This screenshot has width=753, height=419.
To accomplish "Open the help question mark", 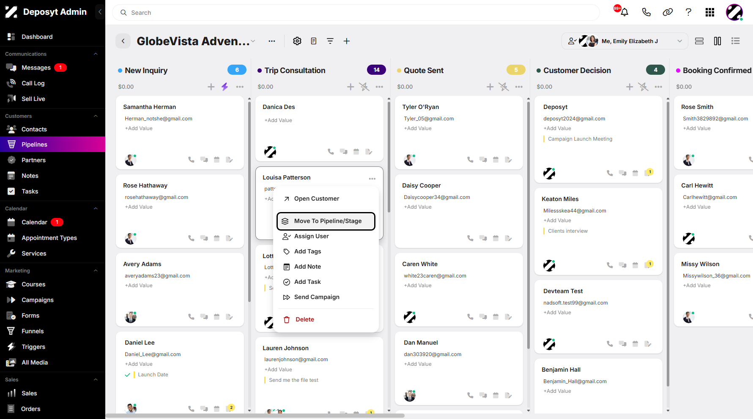I will pyautogui.click(x=688, y=12).
